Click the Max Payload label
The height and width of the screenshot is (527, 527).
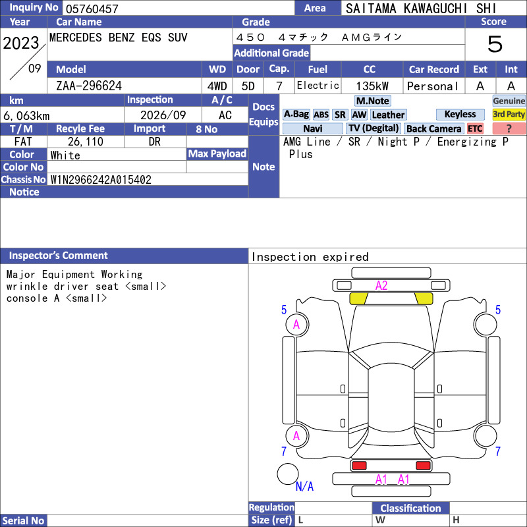point(217,153)
